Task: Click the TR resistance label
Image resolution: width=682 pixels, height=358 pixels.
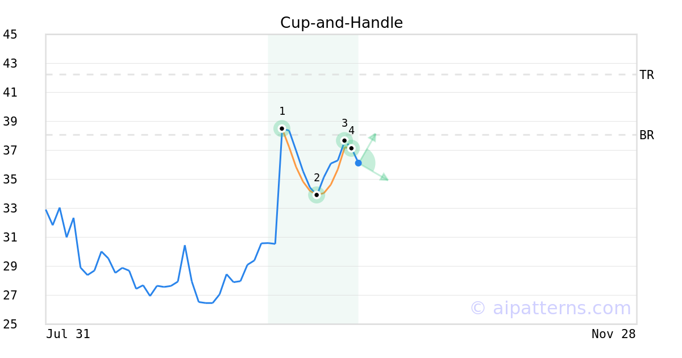Action: click(647, 75)
